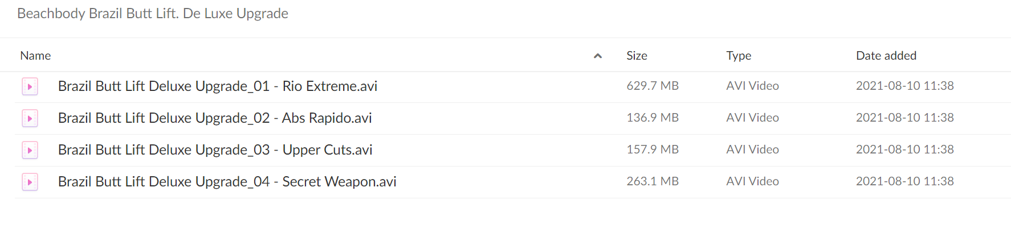The width and height of the screenshot is (1011, 237).
Task: Click AVI Video type in Secret Weapon row
Action: tap(752, 181)
